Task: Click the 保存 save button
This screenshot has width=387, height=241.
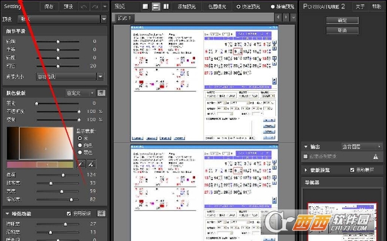Action: pyautogui.click(x=49, y=7)
